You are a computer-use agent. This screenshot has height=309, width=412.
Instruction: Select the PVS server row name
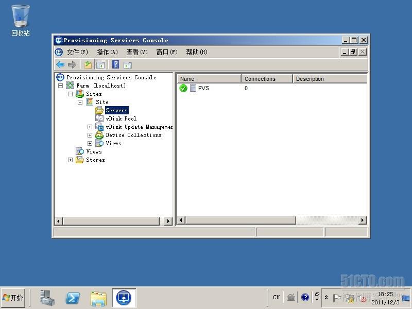click(x=203, y=88)
